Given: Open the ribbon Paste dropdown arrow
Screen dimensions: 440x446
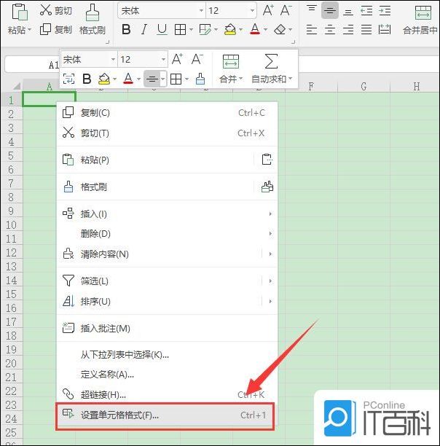Looking at the screenshot, I should tap(29, 30).
